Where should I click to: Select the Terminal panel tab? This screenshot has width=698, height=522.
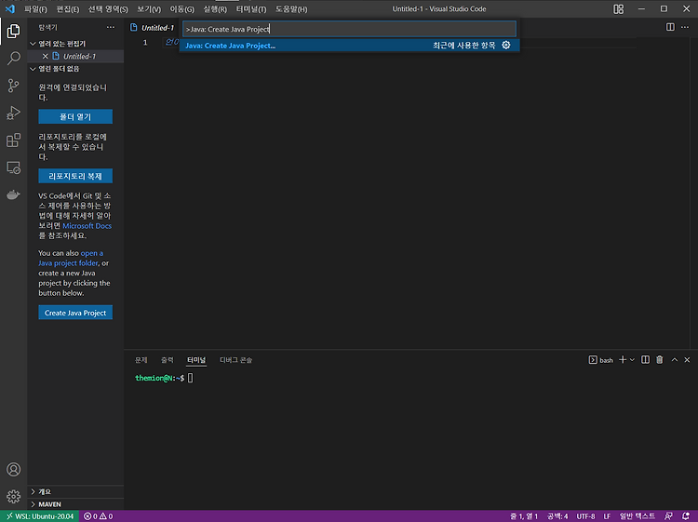point(196,359)
